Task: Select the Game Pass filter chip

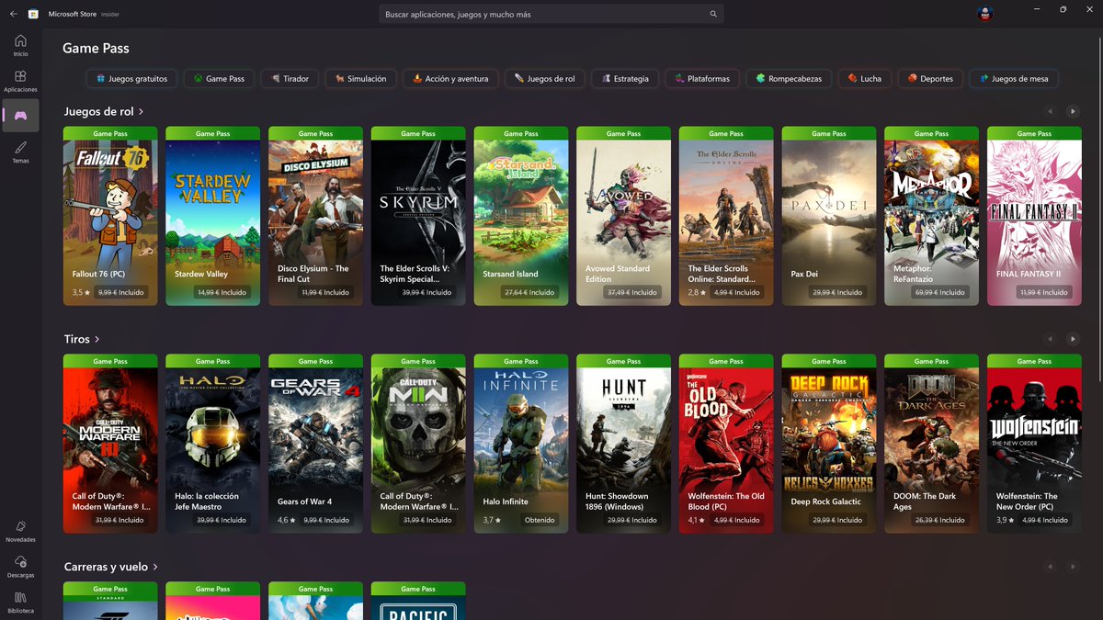Action: [219, 79]
